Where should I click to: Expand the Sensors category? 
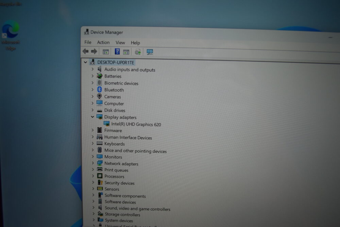93,189
